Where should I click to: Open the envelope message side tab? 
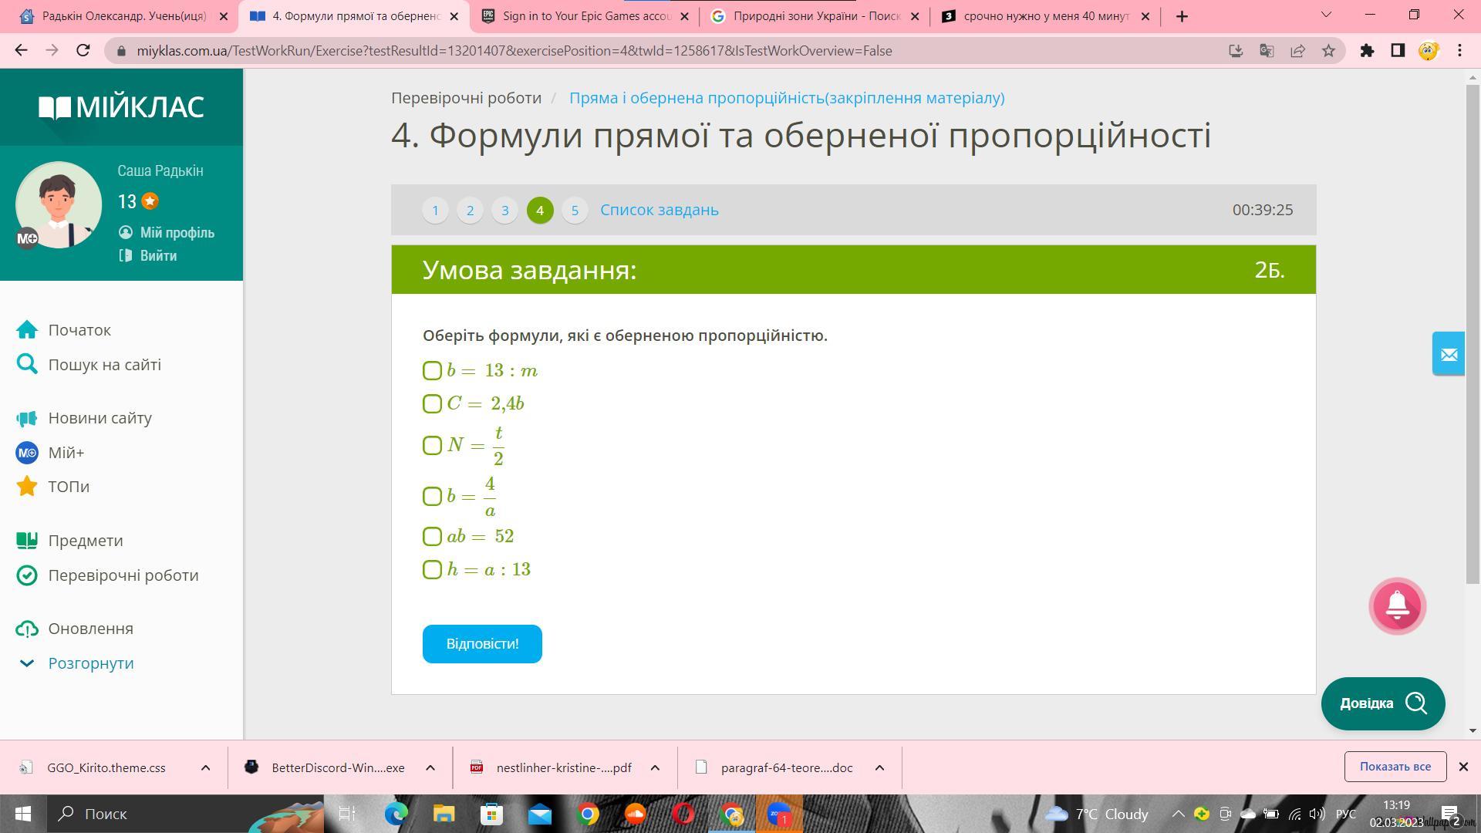1448,354
